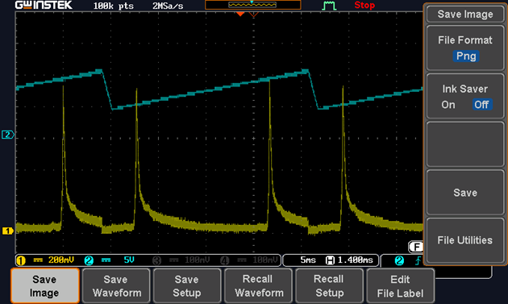
Task: Click the green acquisition mode icon
Action: 329,6
